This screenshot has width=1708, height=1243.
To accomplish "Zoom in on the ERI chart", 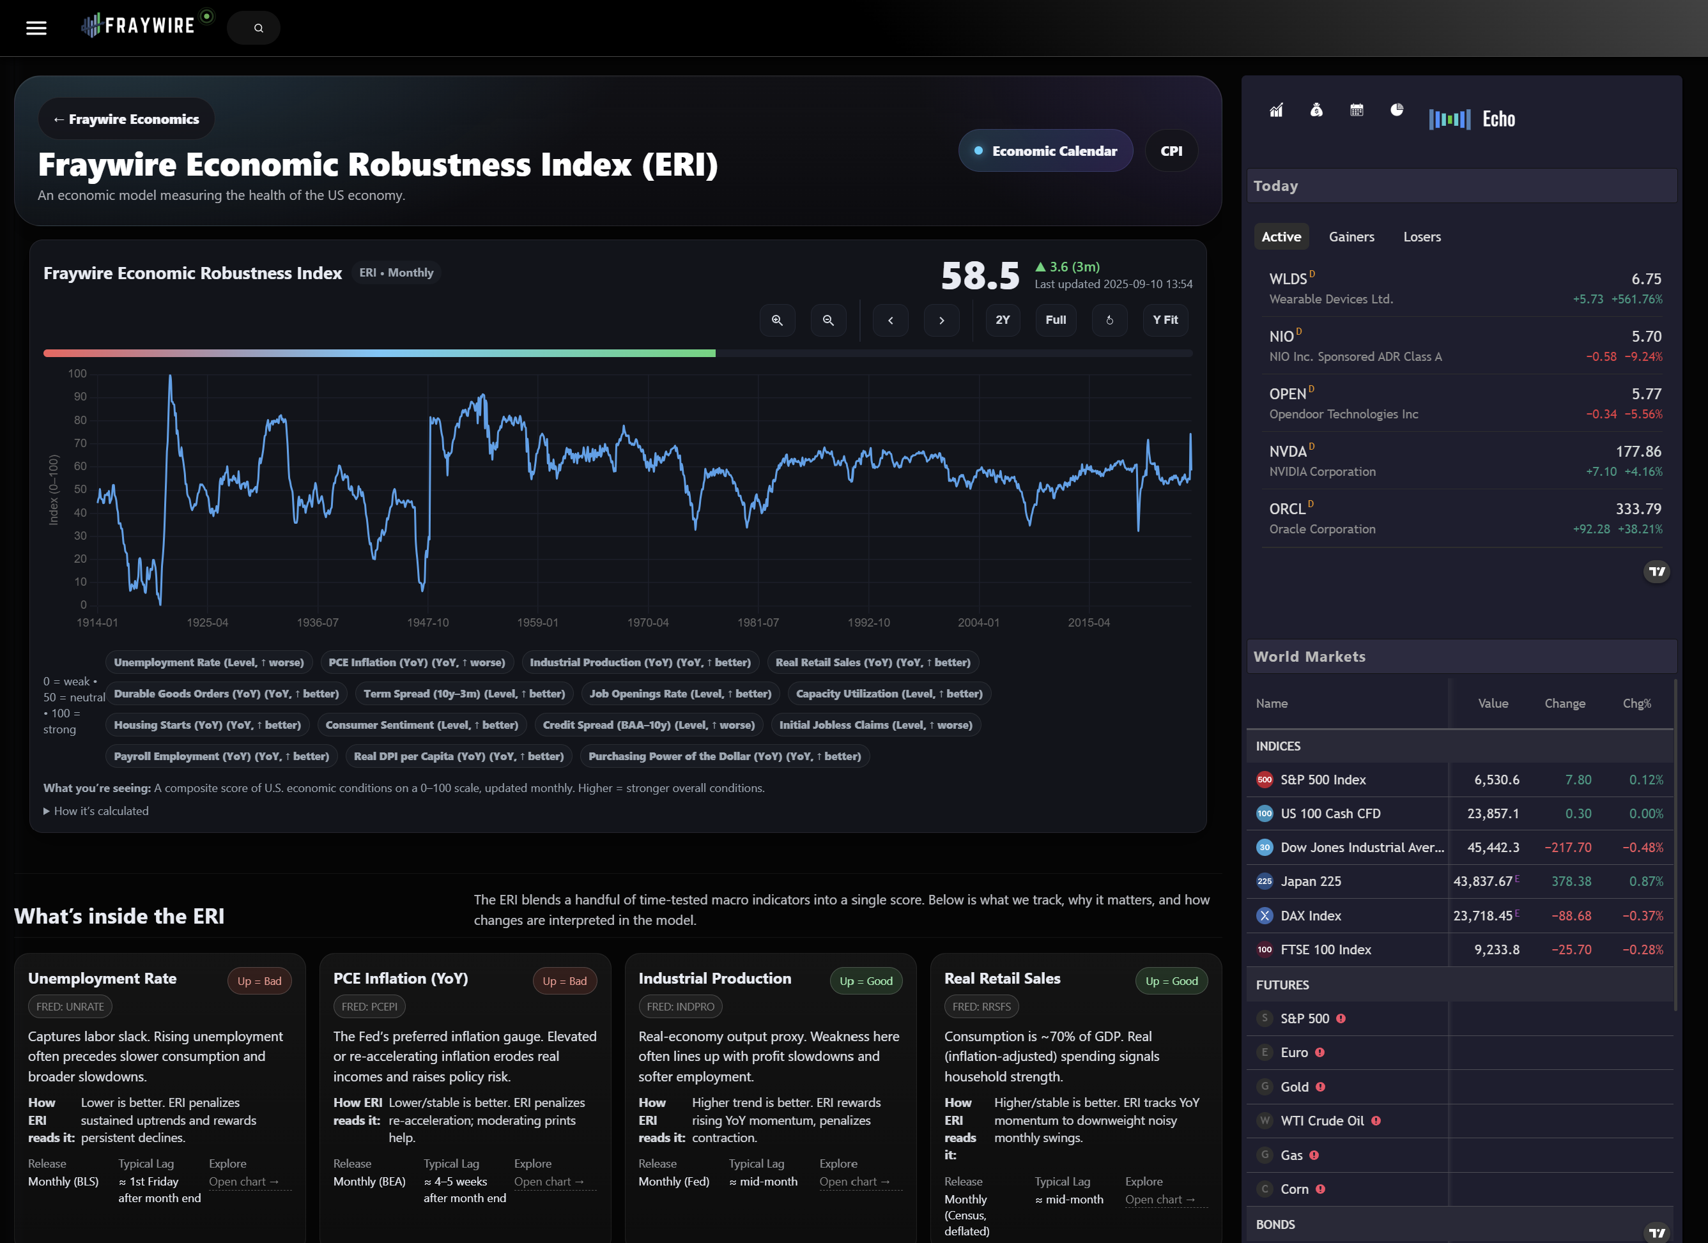I will [x=777, y=320].
